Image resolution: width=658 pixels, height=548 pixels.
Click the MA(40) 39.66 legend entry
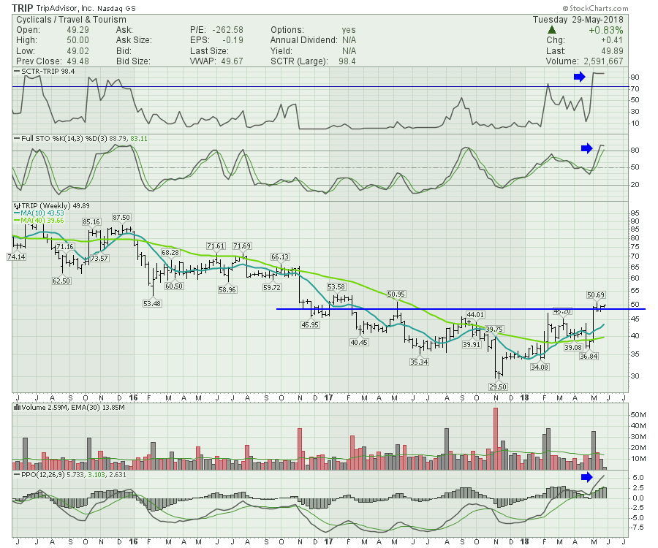(39, 220)
